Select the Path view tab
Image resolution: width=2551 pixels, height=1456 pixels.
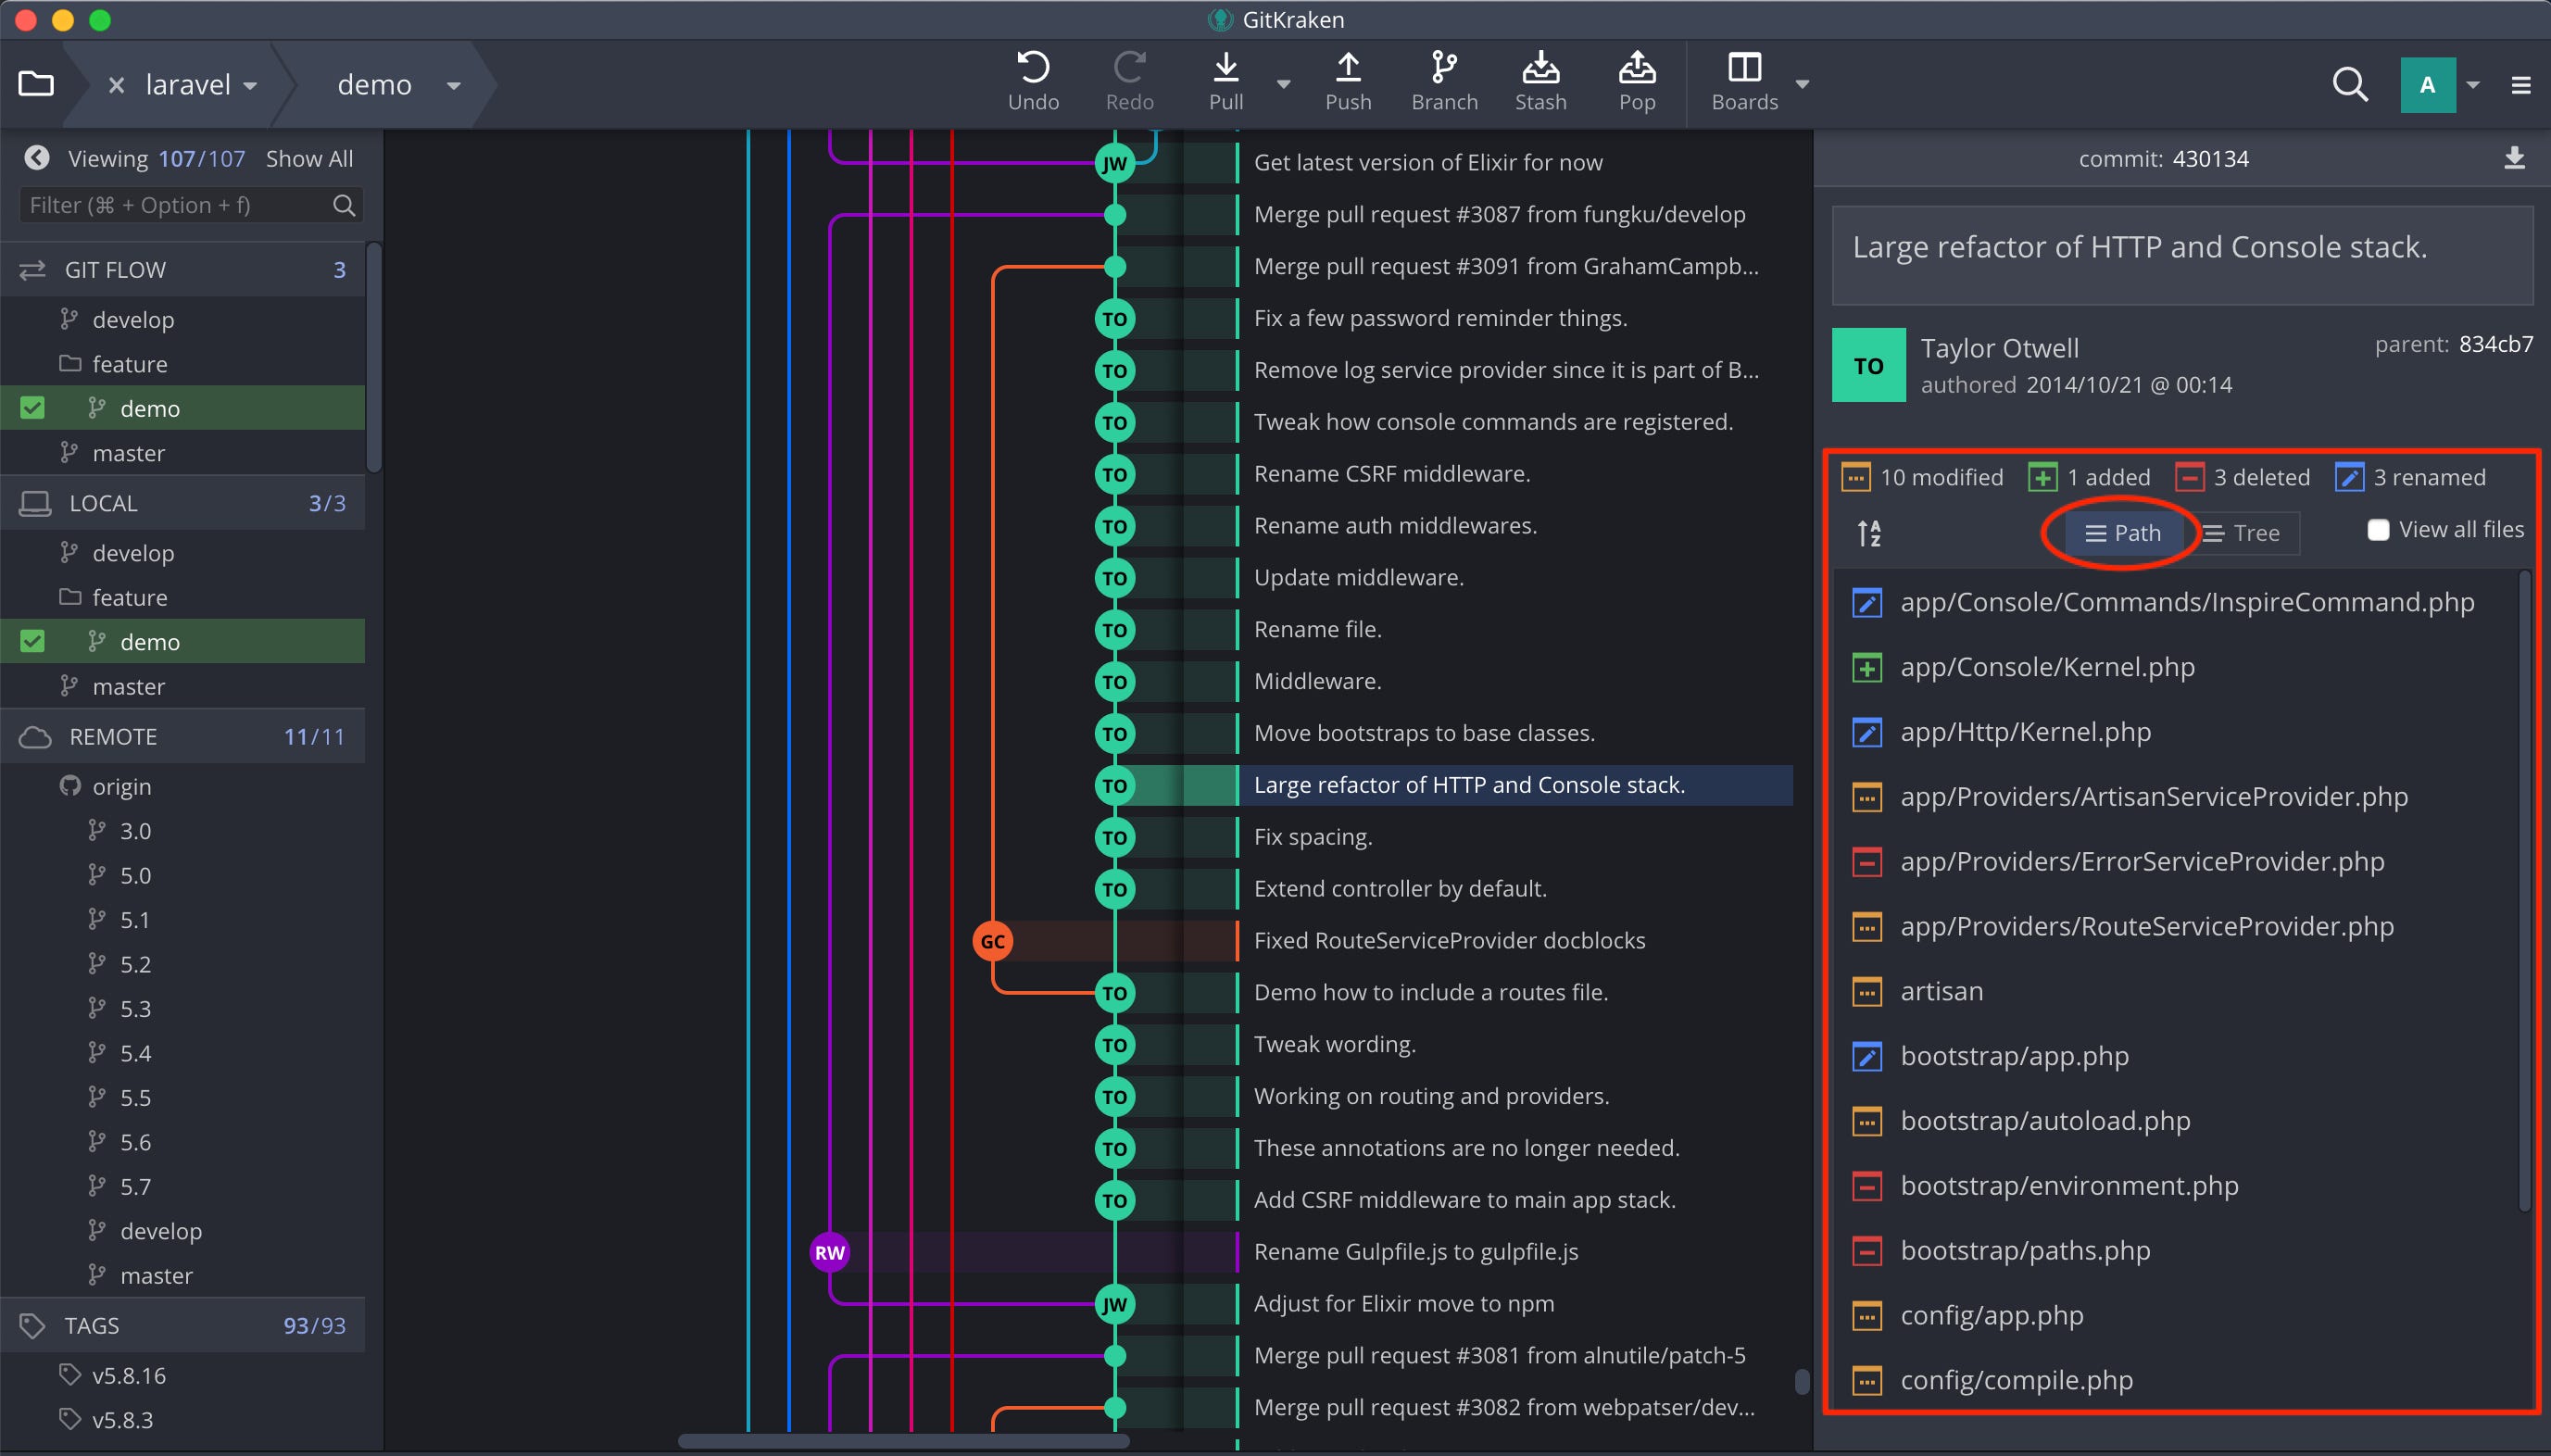pos(2122,533)
